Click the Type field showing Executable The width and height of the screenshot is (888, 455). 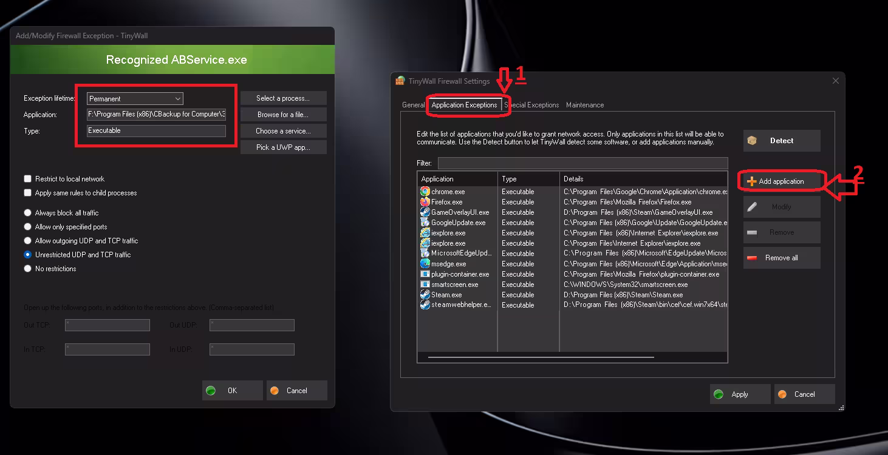[156, 130]
